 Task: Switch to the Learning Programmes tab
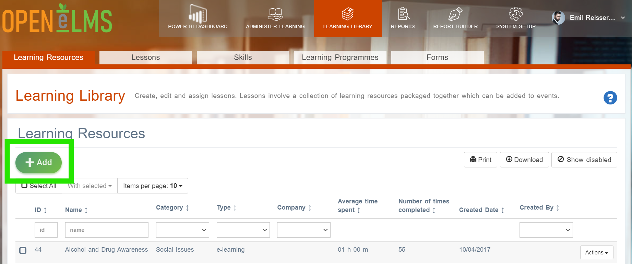[x=340, y=57]
